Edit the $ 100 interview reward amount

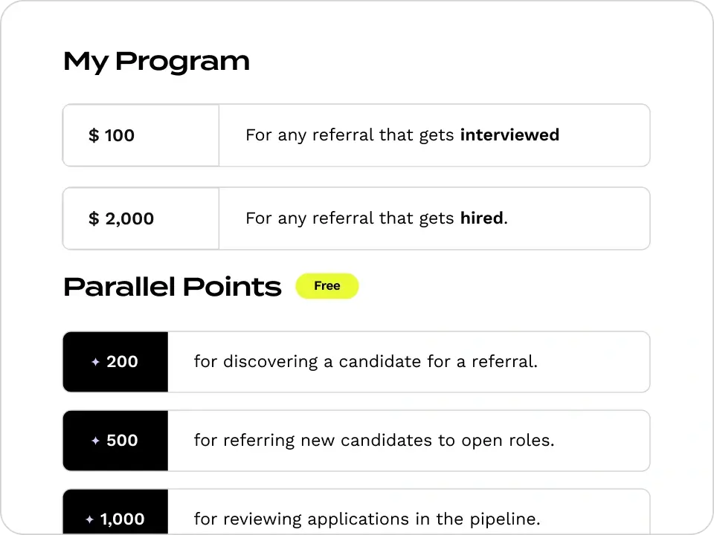pos(141,135)
